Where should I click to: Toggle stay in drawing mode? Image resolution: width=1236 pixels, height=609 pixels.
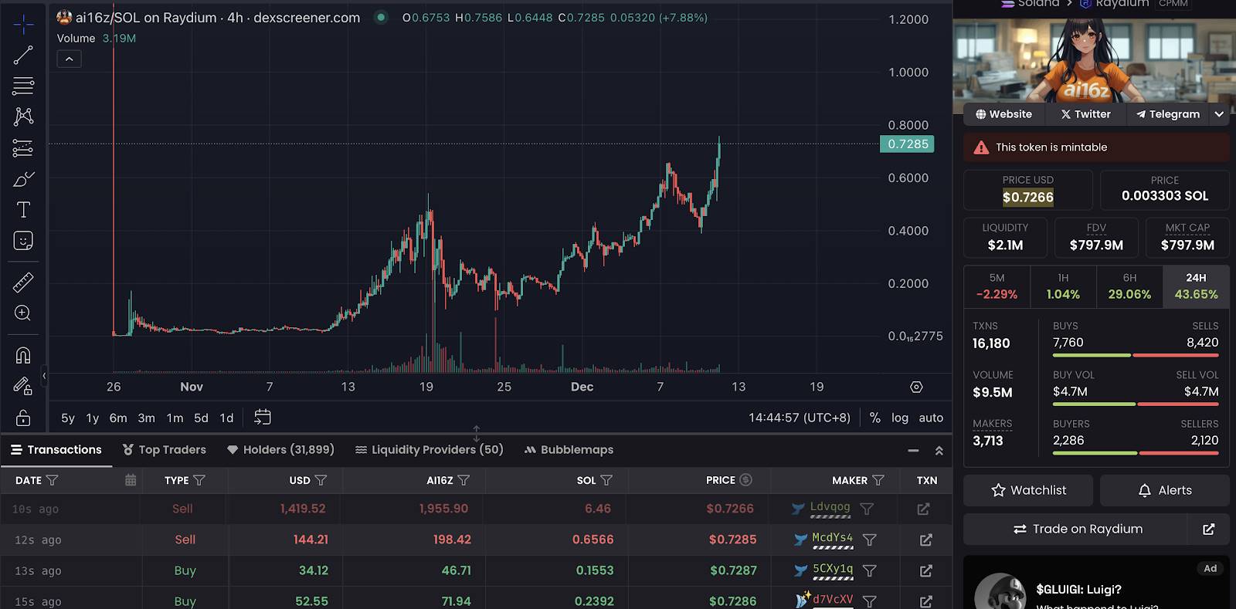coord(23,386)
